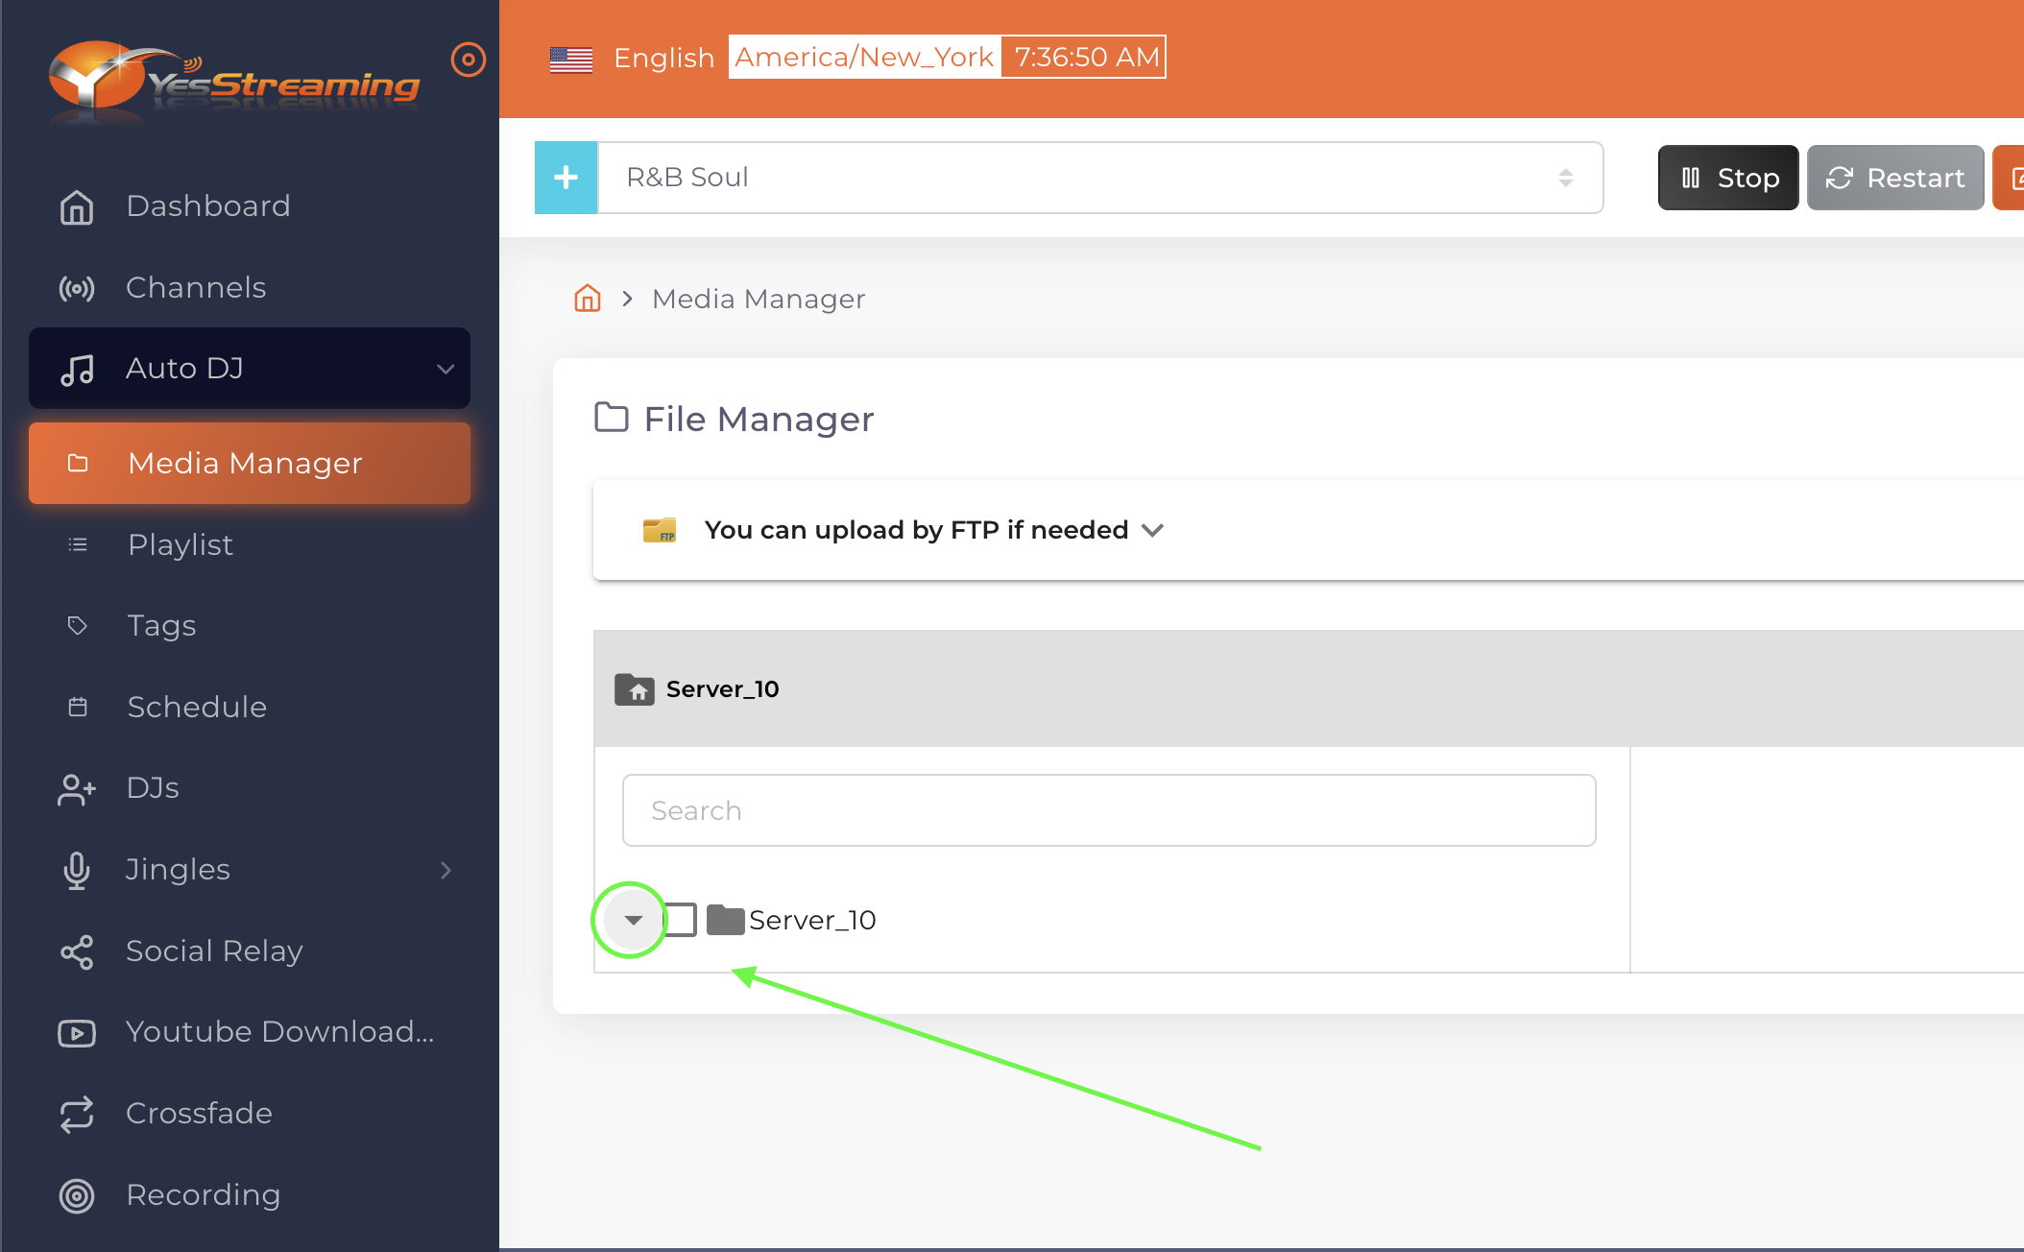Click the Jingles microphone icon
The height and width of the screenshot is (1252, 2024).
[x=77, y=870]
